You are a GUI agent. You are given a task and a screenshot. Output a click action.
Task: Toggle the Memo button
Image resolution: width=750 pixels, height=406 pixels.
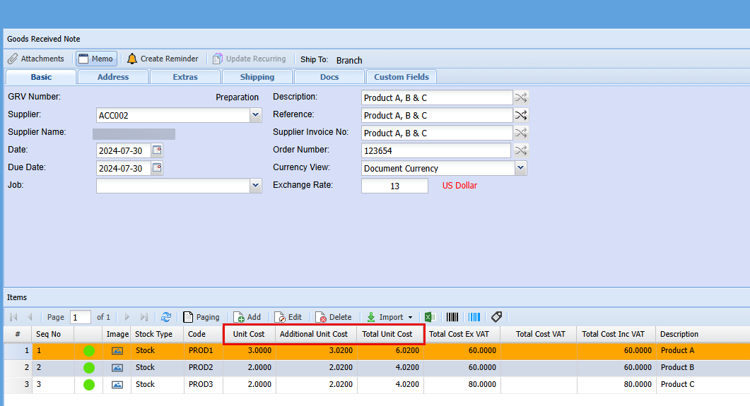[x=95, y=59]
